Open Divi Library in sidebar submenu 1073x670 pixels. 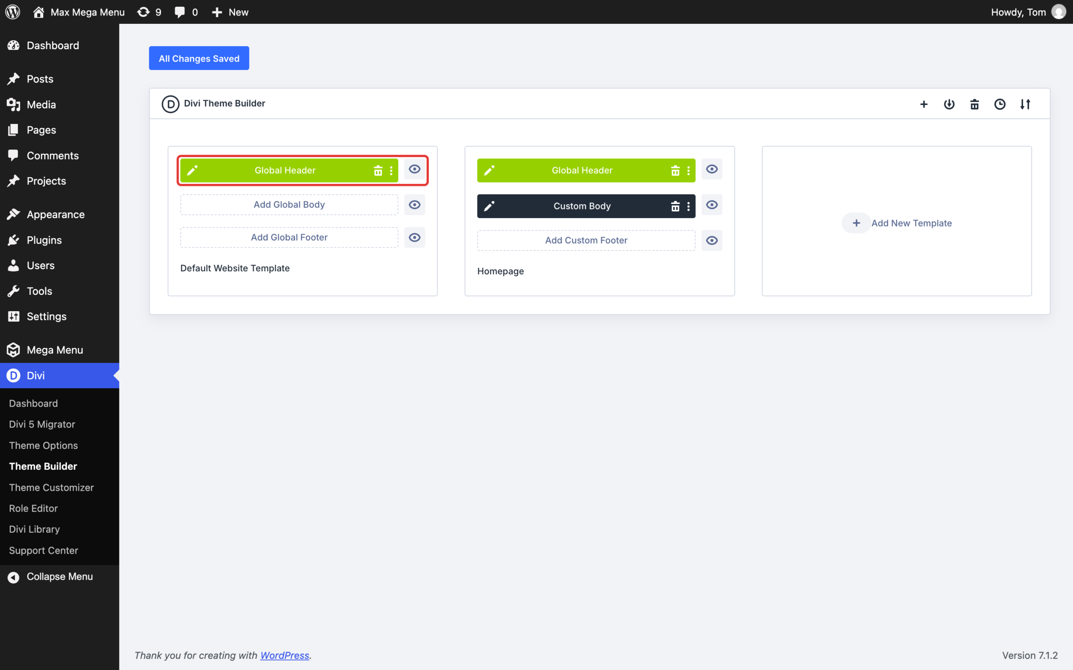[34, 529]
